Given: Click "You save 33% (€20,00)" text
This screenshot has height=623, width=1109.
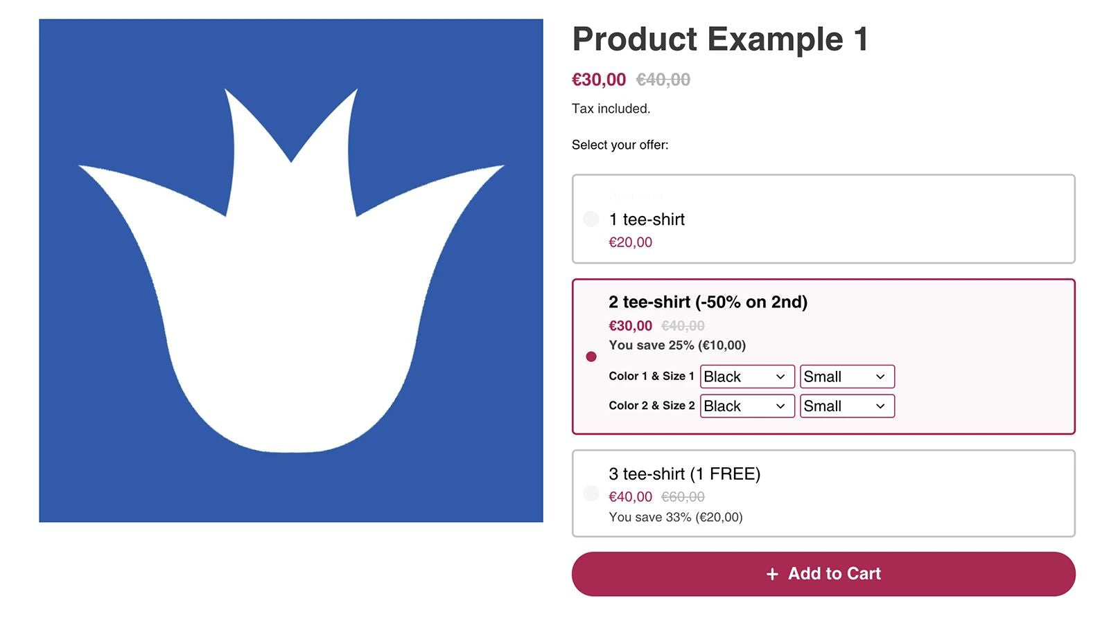Looking at the screenshot, I should 675,517.
